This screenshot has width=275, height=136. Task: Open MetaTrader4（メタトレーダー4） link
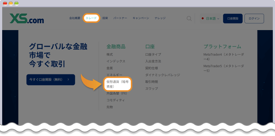click(x=224, y=57)
